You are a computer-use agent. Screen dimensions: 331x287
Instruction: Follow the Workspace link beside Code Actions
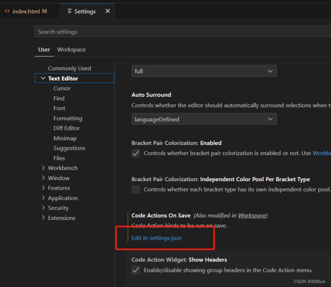point(252,216)
